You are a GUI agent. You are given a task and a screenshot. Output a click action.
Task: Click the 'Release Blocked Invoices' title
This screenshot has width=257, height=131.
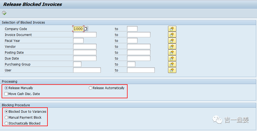(x=33, y=4)
